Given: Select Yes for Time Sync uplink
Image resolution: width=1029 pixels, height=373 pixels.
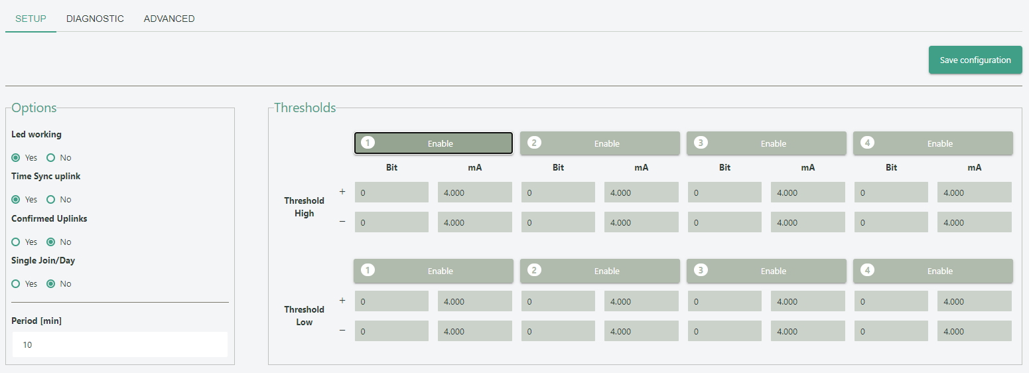Looking at the screenshot, I should pos(16,200).
